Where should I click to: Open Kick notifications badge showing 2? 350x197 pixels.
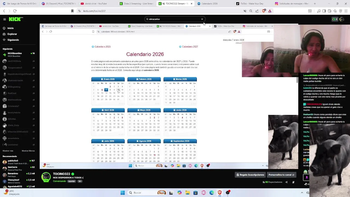pyautogui.click(x=335, y=19)
